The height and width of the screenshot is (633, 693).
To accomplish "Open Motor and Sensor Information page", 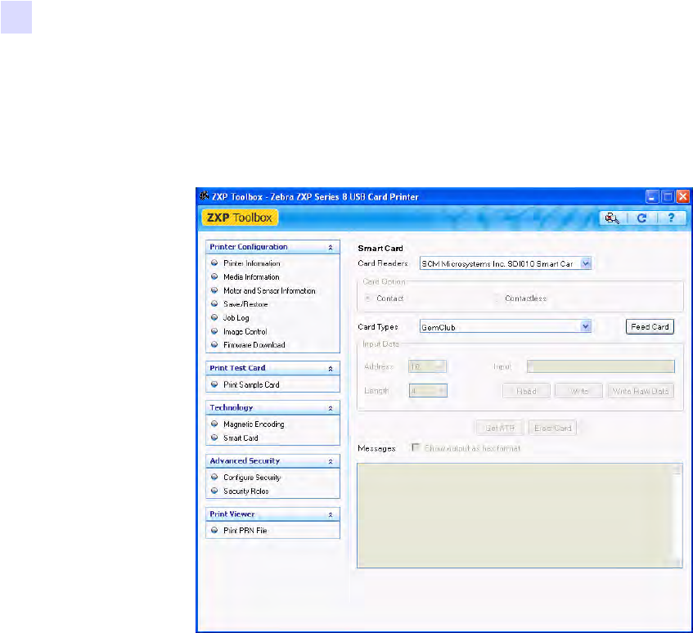I will click(x=269, y=290).
